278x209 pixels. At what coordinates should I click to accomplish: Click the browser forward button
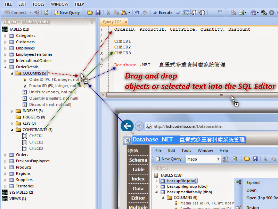pos(139,126)
